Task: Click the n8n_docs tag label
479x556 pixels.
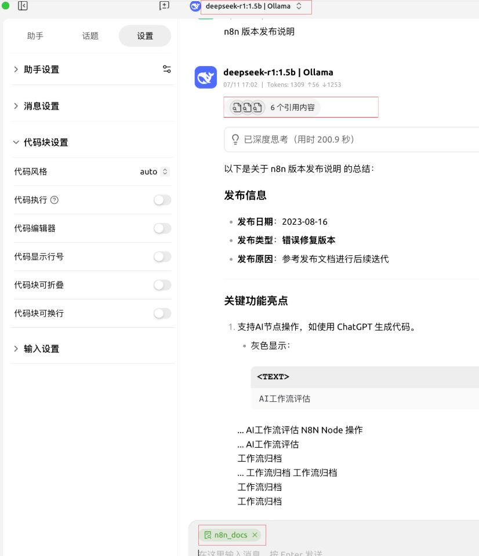Action: point(231,535)
